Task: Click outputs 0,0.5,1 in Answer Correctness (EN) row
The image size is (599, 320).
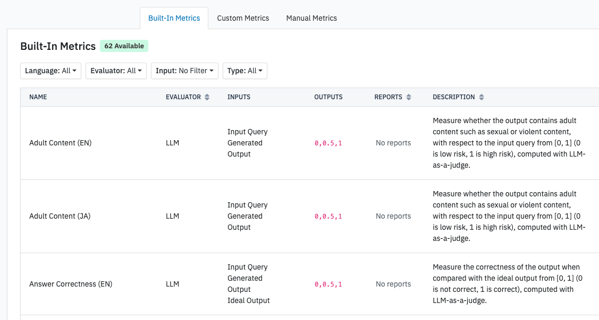Action: (x=328, y=284)
